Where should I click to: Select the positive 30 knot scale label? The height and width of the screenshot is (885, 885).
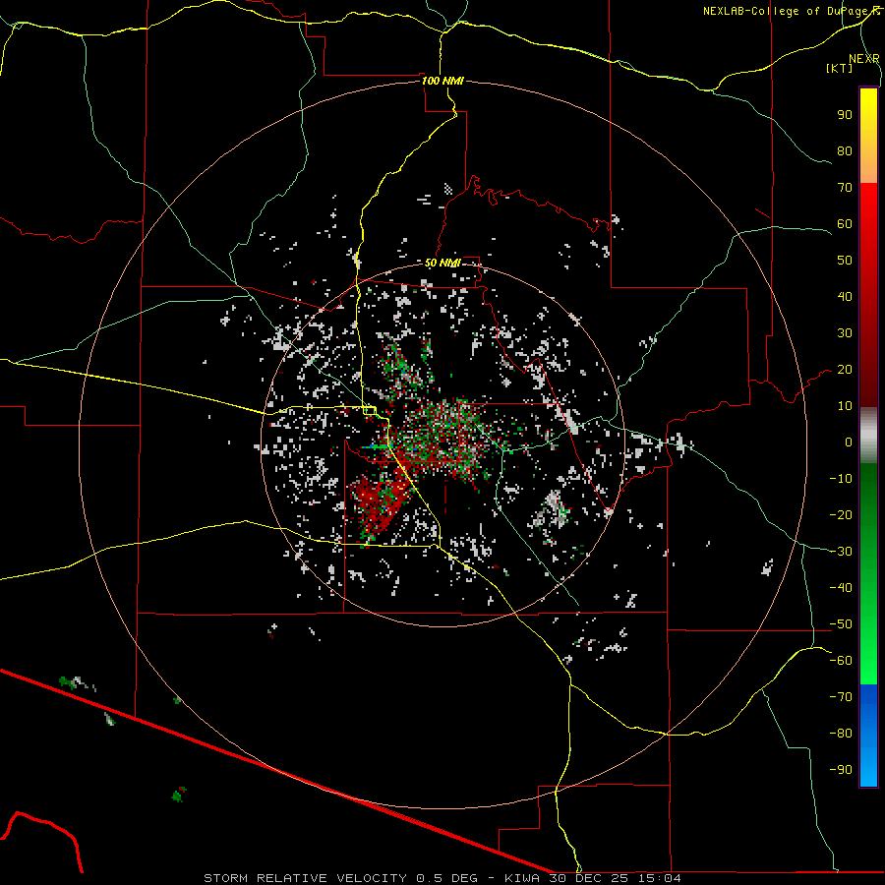pos(845,333)
